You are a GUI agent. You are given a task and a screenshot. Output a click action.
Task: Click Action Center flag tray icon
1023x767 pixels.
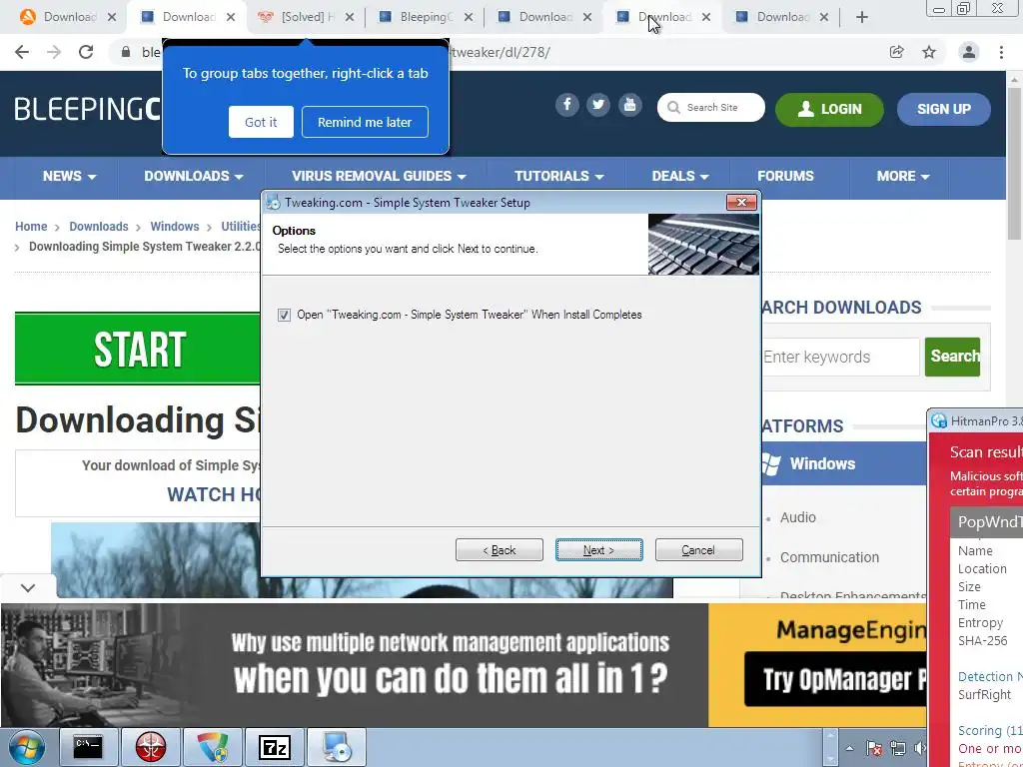click(873, 748)
